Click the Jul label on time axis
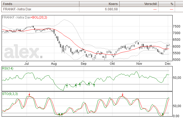The image size is (183, 119). (x=26, y=64)
